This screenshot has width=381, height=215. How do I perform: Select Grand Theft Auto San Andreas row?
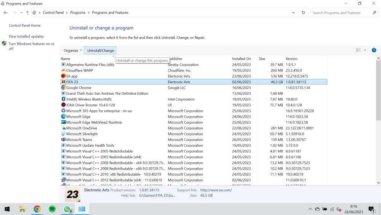click(x=194, y=94)
